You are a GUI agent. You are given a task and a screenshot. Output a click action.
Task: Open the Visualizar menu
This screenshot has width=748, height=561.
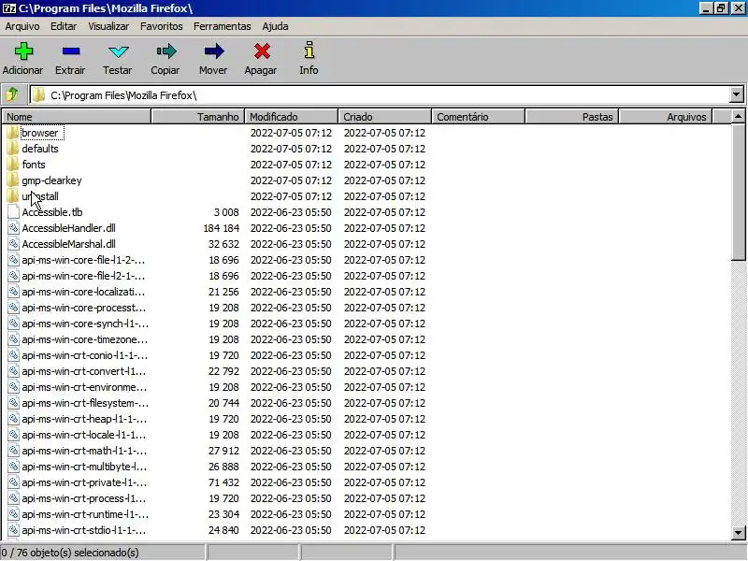click(108, 26)
